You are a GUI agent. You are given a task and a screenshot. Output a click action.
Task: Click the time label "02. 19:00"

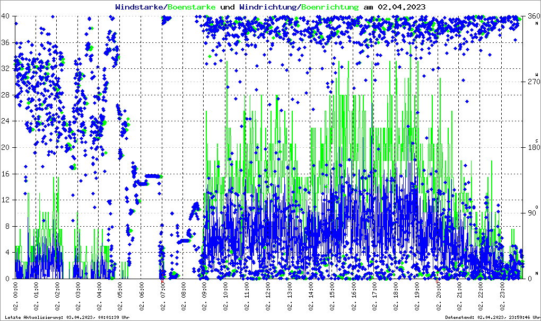pos(417,296)
